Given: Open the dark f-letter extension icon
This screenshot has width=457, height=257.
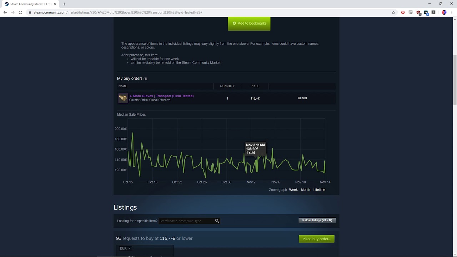Looking at the screenshot, I should click(433, 12).
